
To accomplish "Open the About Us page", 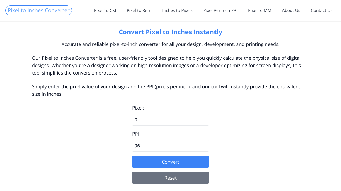I will [x=291, y=10].
